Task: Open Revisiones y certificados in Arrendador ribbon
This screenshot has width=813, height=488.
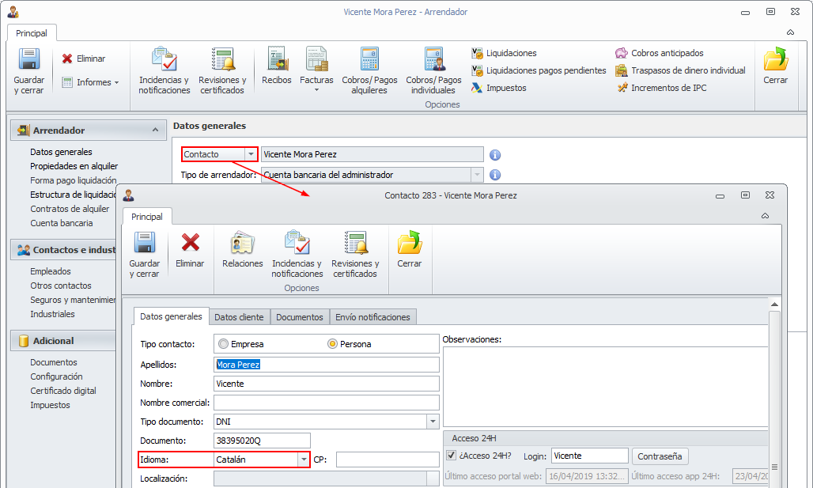Action: click(x=222, y=71)
